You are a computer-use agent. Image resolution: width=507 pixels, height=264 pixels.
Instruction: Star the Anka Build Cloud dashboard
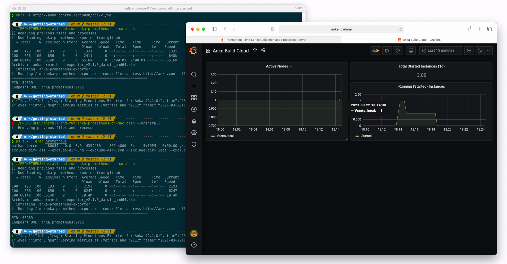click(255, 50)
